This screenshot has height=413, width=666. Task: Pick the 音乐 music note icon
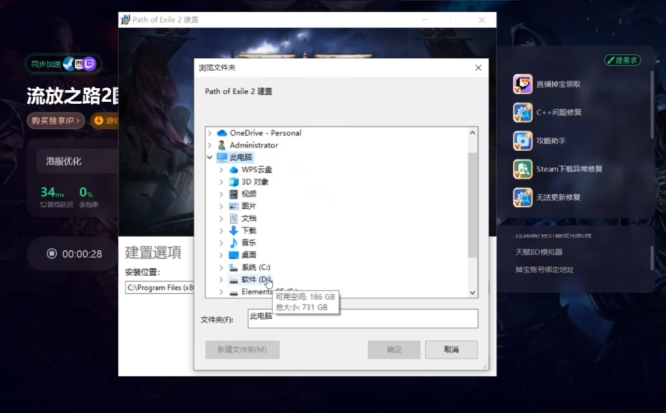(x=233, y=243)
